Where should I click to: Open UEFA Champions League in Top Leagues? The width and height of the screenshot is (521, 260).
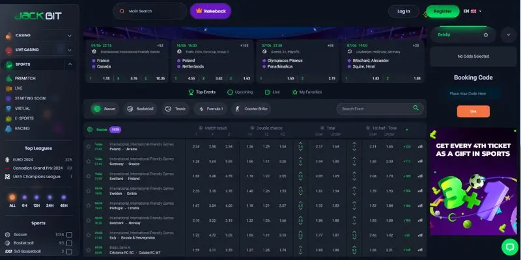[38, 177]
